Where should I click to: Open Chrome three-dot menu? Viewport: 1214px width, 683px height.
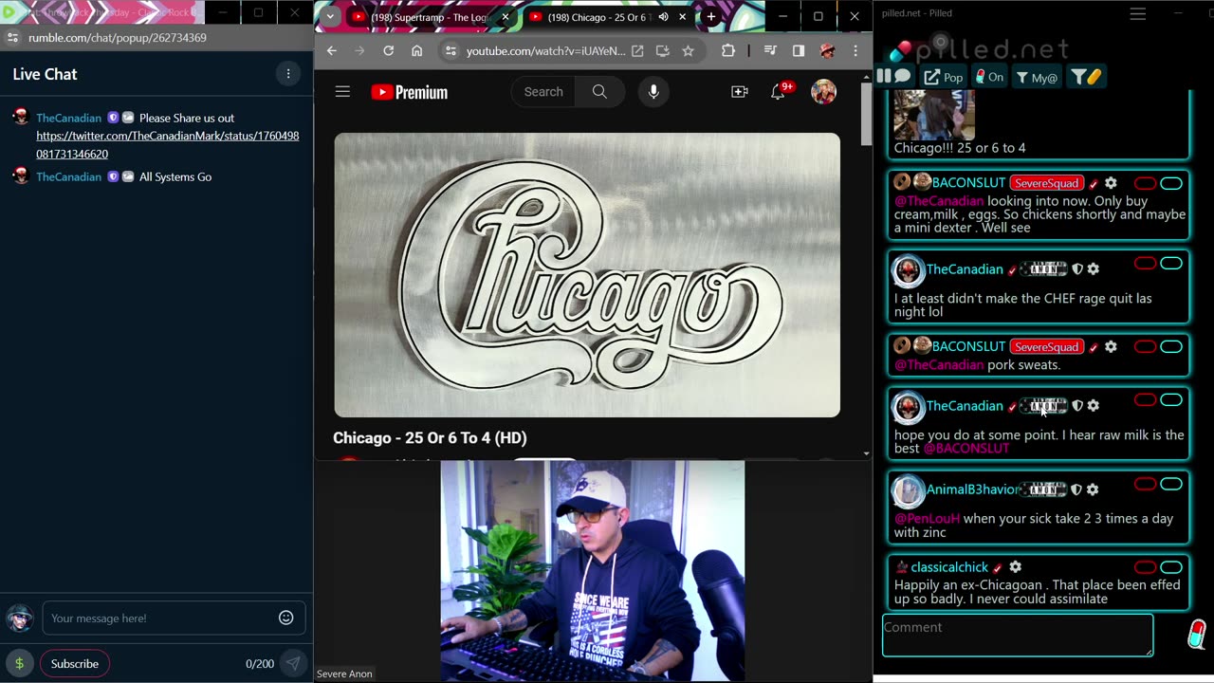tap(855, 51)
